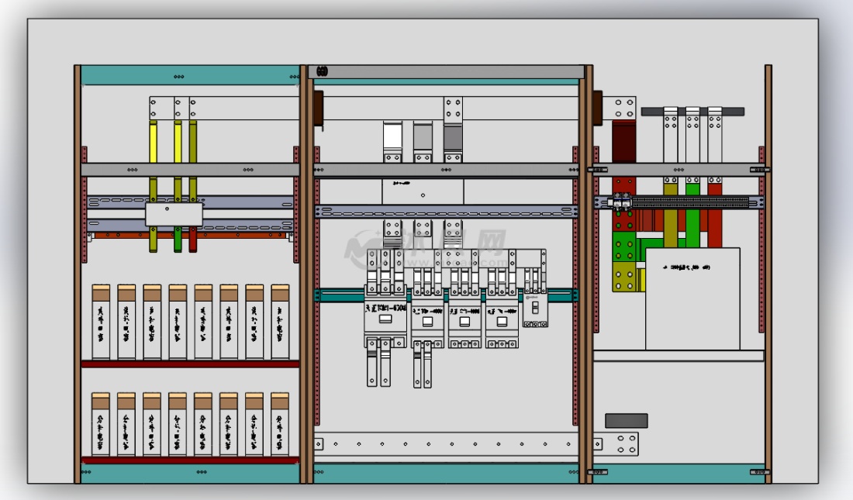Viewport: 853px width, 500px height.
Task: Select the black terminal strip in right cabinet
Action: (690, 202)
